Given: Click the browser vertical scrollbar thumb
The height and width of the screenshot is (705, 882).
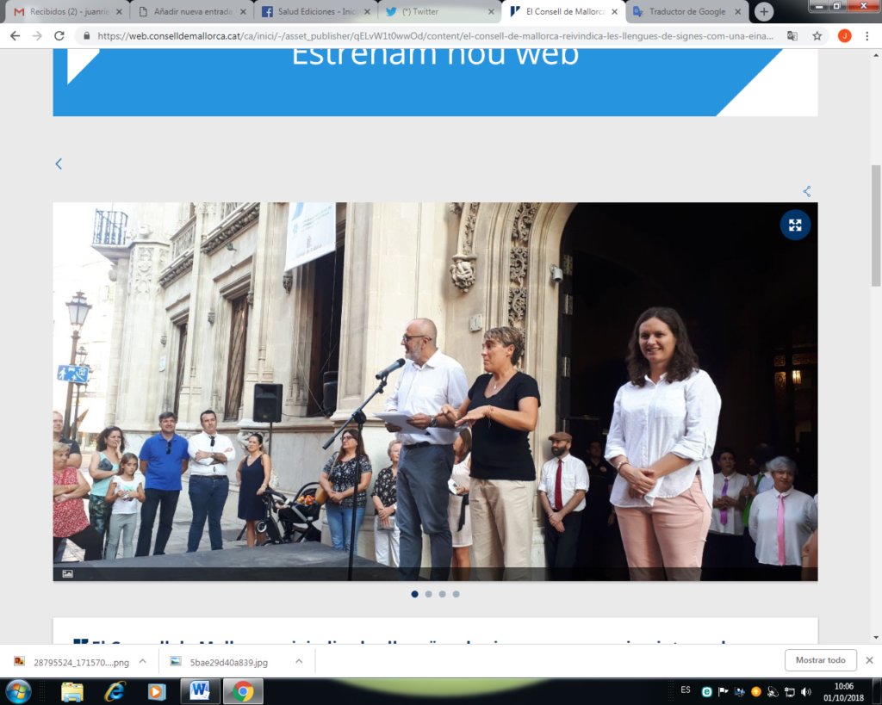Looking at the screenshot, I should pos(876,224).
